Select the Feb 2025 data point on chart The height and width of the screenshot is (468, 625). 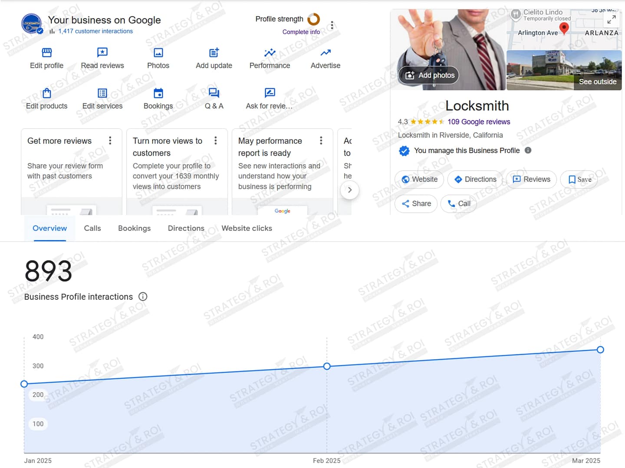[x=327, y=366]
